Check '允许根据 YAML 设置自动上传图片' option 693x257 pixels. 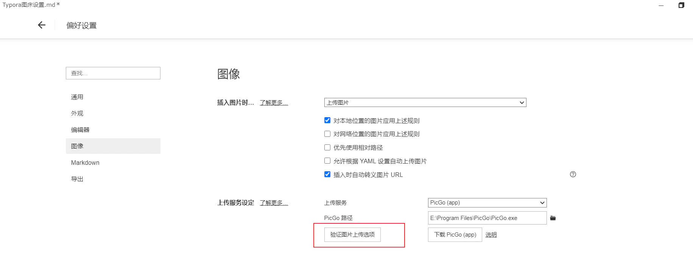pyautogui.click(x=327, y=161)
